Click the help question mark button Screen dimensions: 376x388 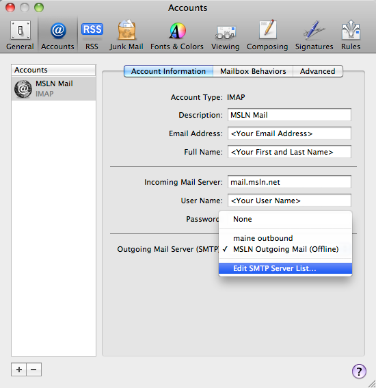click(359, 371)
